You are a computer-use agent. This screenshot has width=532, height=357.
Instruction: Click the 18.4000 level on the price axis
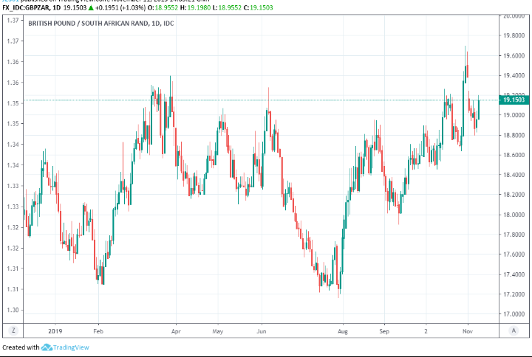click(x=514, y=175)
